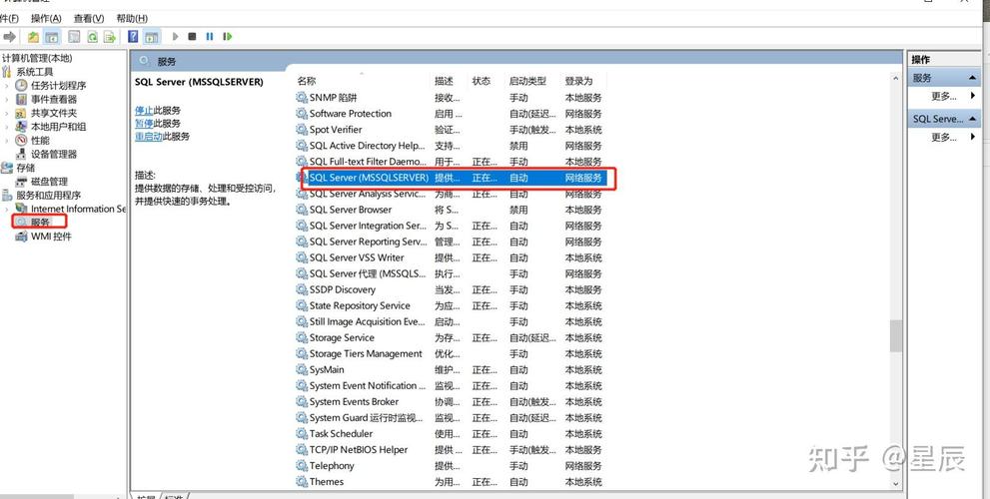Open the 查看(V) menu
990x499 pixels.
[88, 18]
